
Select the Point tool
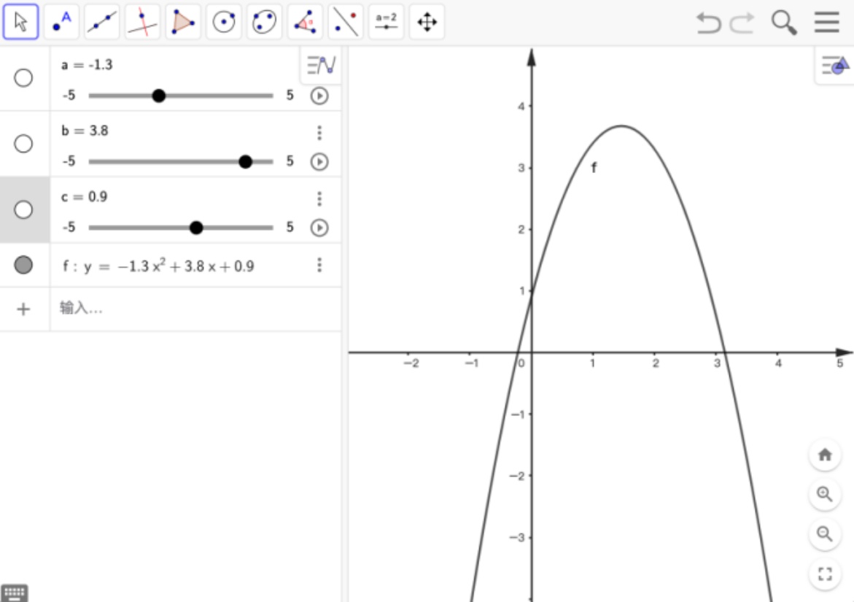coord(61,23)
